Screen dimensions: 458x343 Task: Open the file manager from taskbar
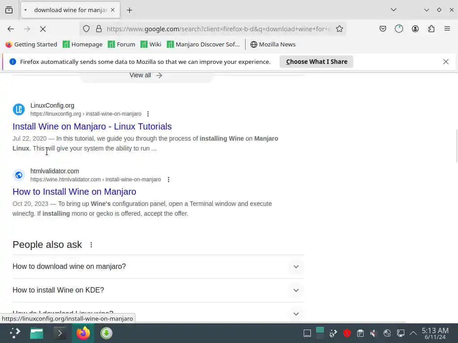click(37, 333)
